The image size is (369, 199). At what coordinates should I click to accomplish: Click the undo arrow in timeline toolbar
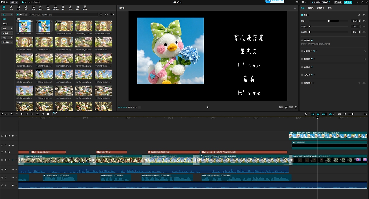(11, 114)
